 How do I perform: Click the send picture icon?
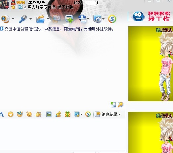pos(49,114)
